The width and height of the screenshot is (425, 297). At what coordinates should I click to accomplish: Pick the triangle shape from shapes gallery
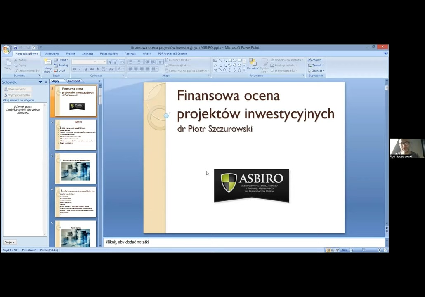tap(215, 65)
